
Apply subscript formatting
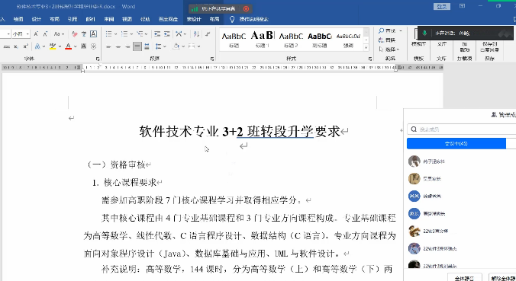pos(15,46)
